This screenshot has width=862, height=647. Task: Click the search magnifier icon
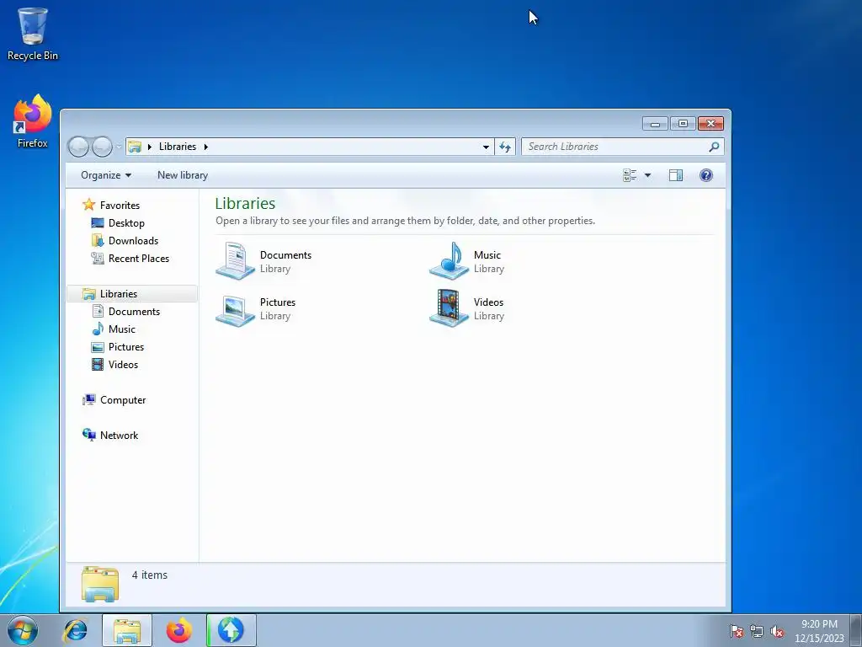point(714,147)
